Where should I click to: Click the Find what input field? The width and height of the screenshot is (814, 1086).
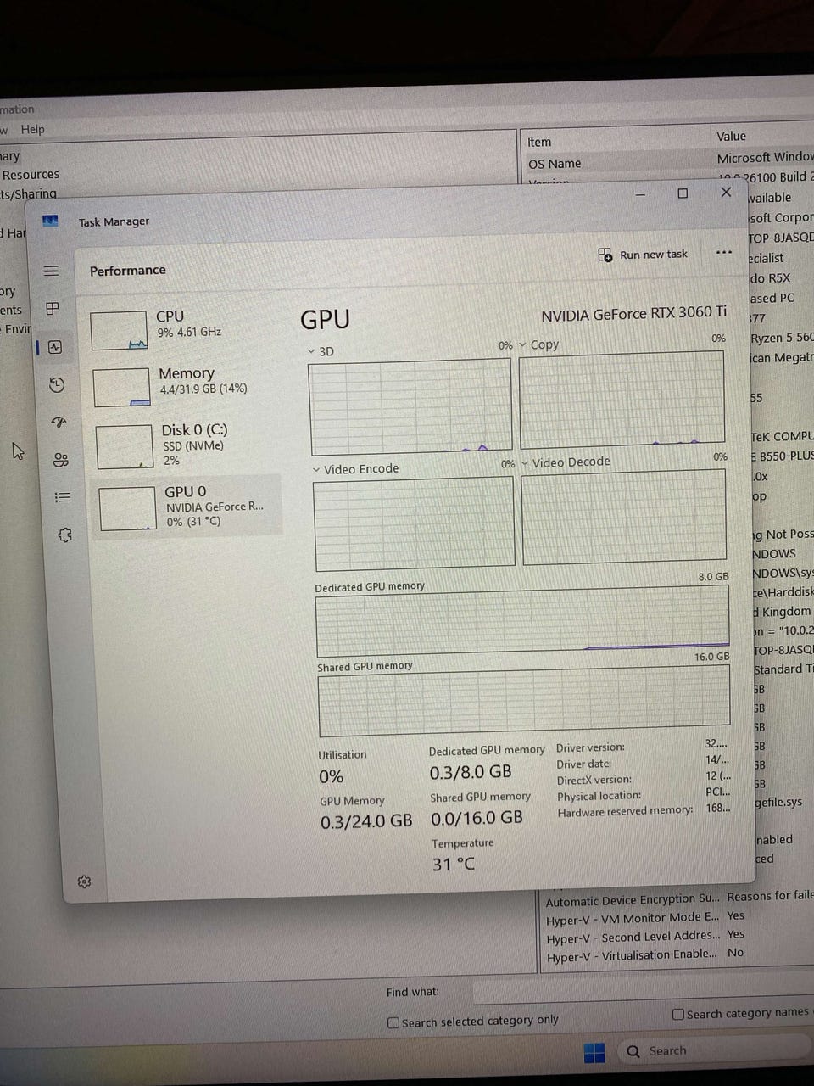[643, 991]
